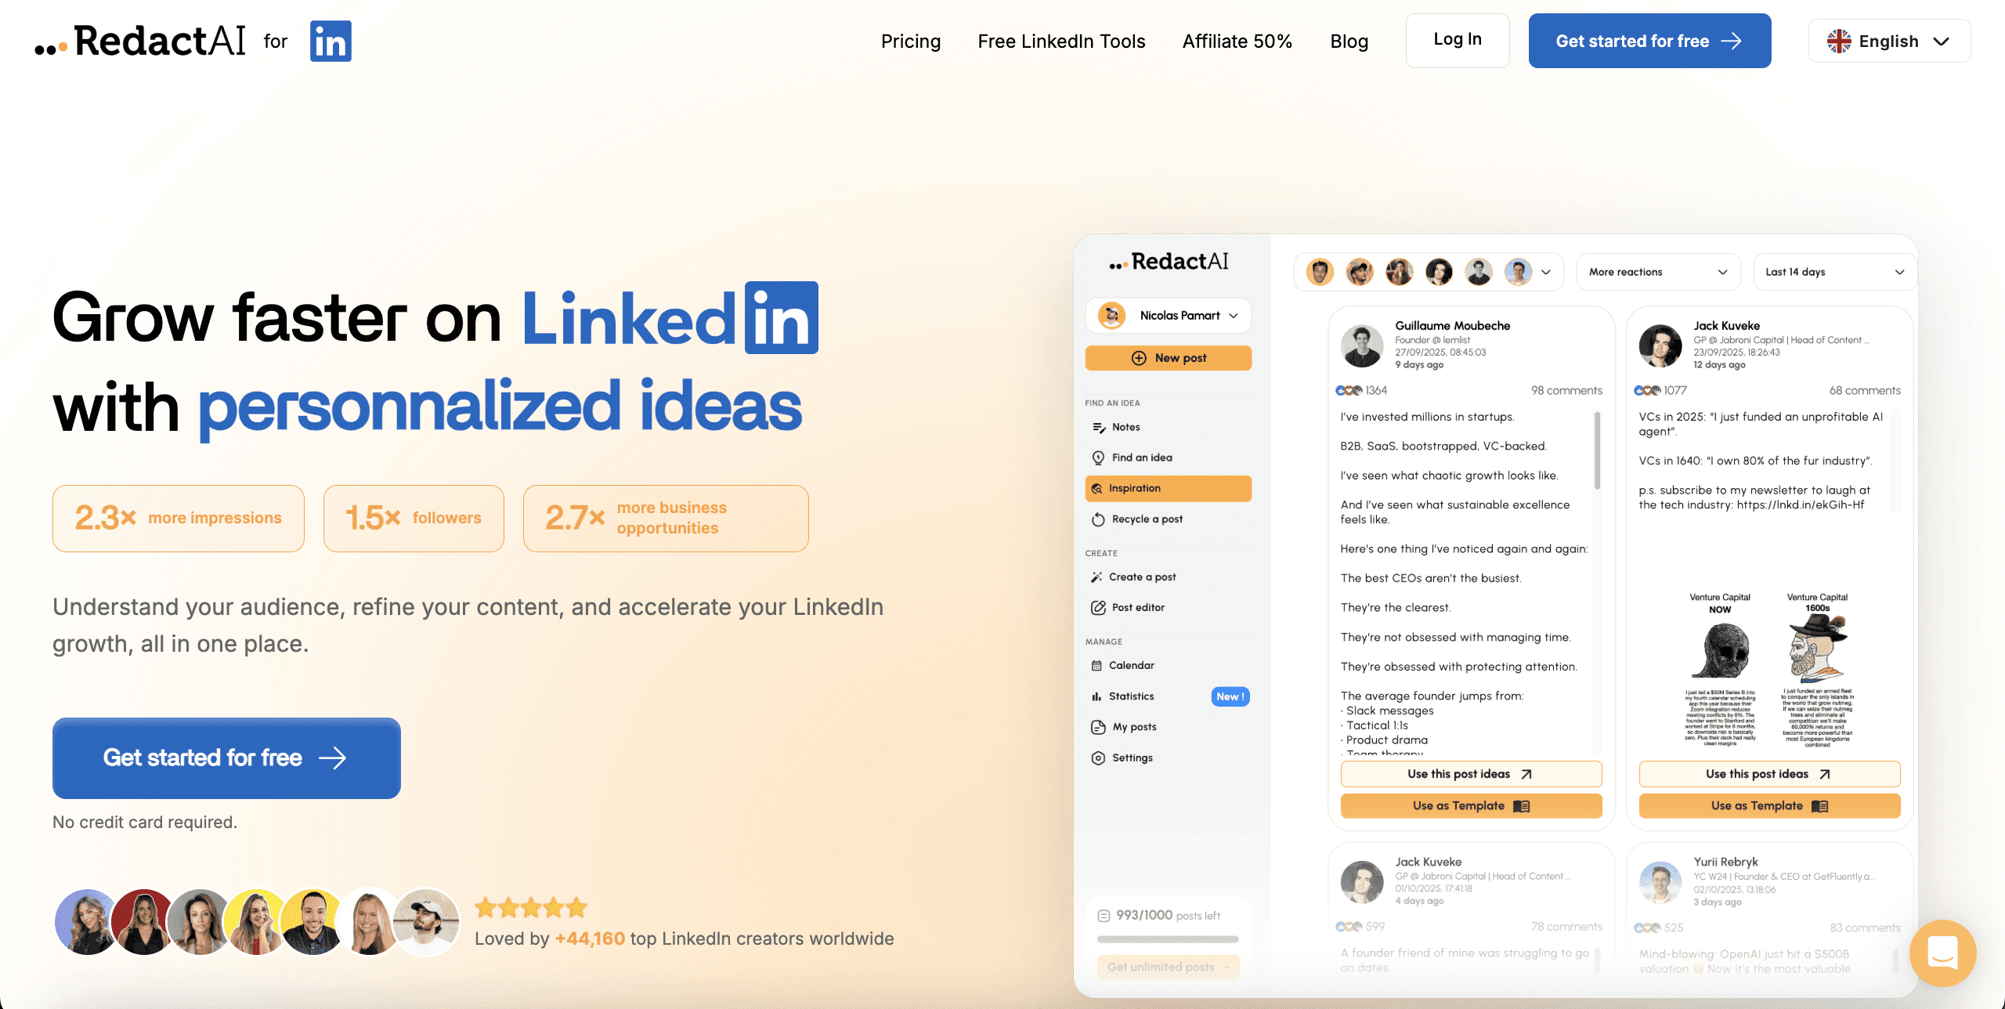Viewport: 2005px width, 1009px height.
Task: Click the Calendar icon in Manage section
Action: [x=1096, y=666]
